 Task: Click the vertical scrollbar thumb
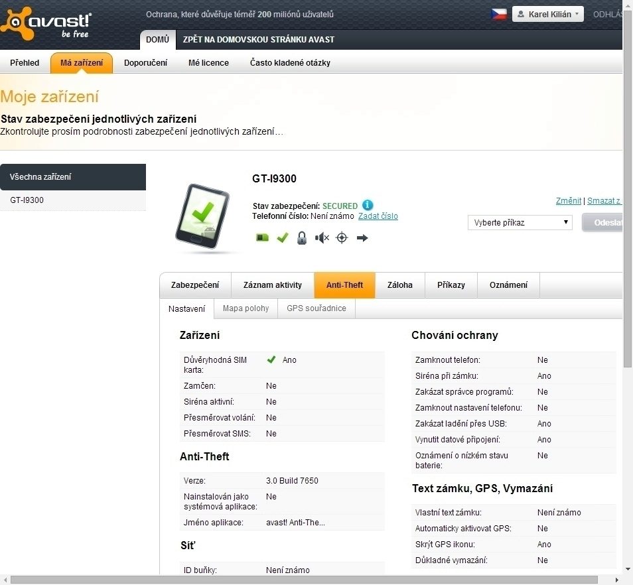point(628,190)
